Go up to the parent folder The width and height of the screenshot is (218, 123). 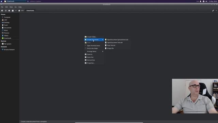pos(9,11)
